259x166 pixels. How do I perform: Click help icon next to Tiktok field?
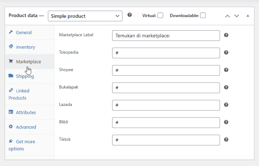click(226, 140)
